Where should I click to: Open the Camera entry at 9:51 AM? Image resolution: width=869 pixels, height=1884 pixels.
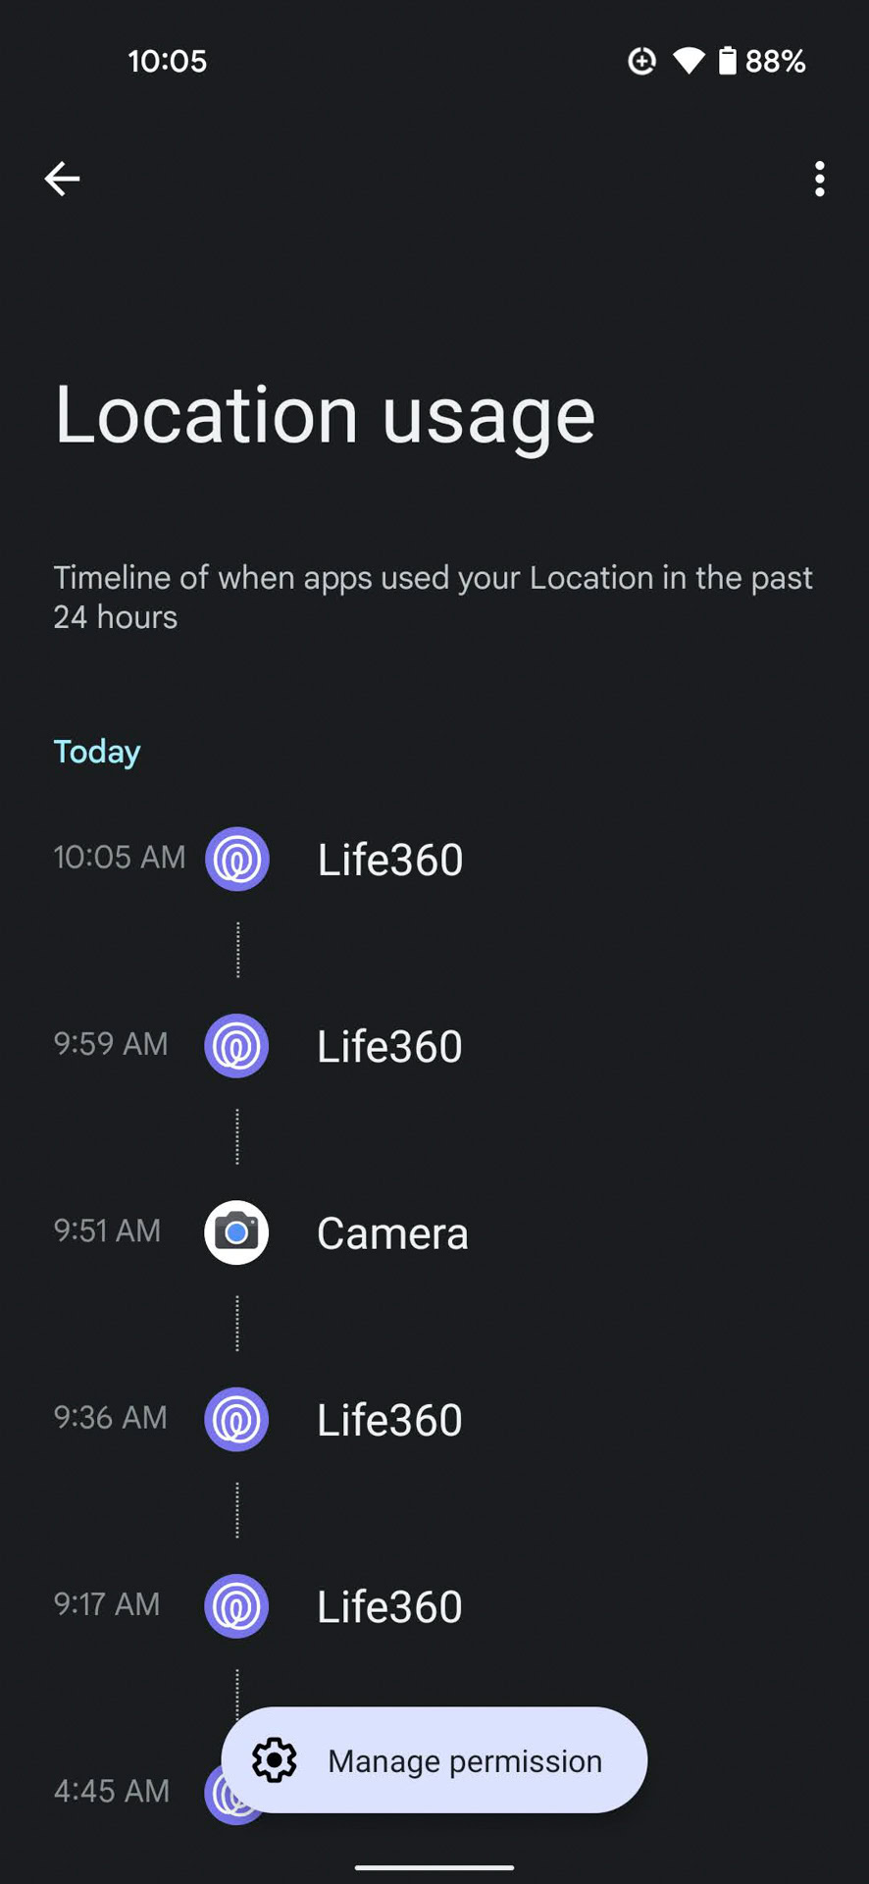coord(392,1233)
